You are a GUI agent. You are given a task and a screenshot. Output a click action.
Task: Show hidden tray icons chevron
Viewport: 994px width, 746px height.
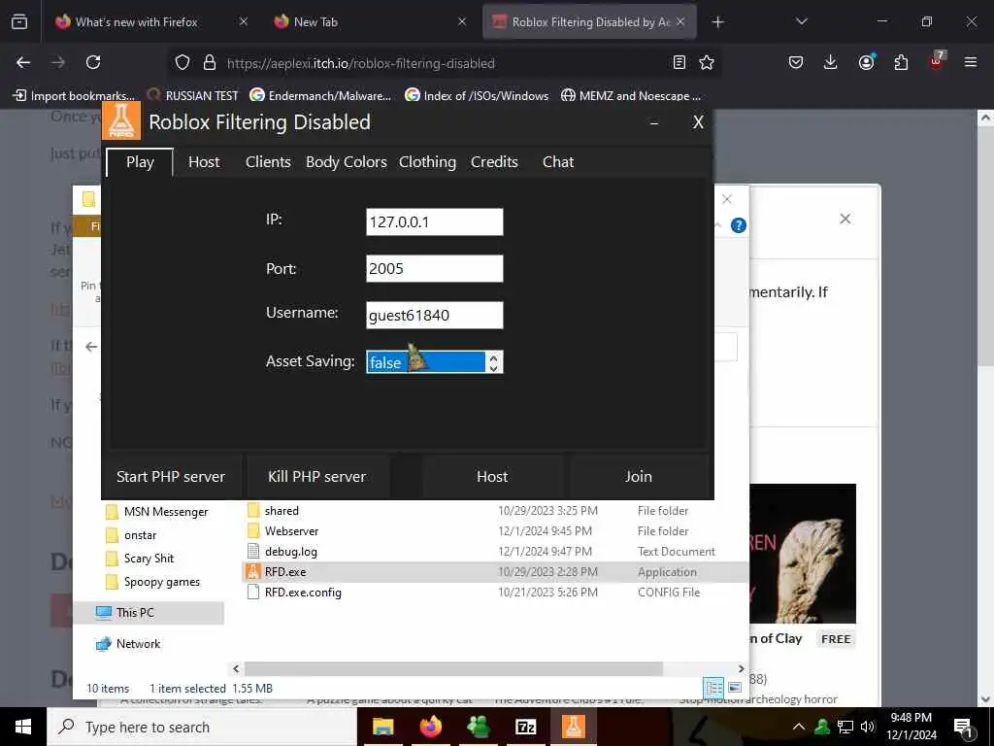click(x=799, y=727)
